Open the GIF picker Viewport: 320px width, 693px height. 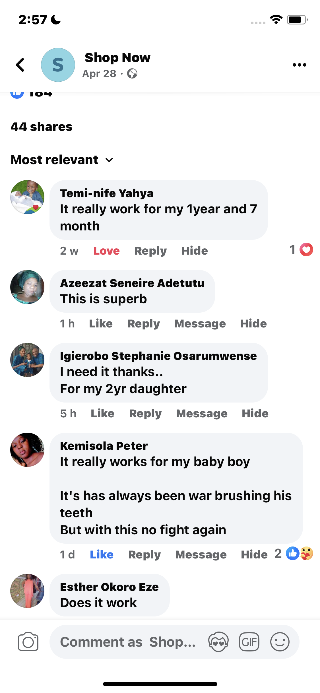pos(249,642)
